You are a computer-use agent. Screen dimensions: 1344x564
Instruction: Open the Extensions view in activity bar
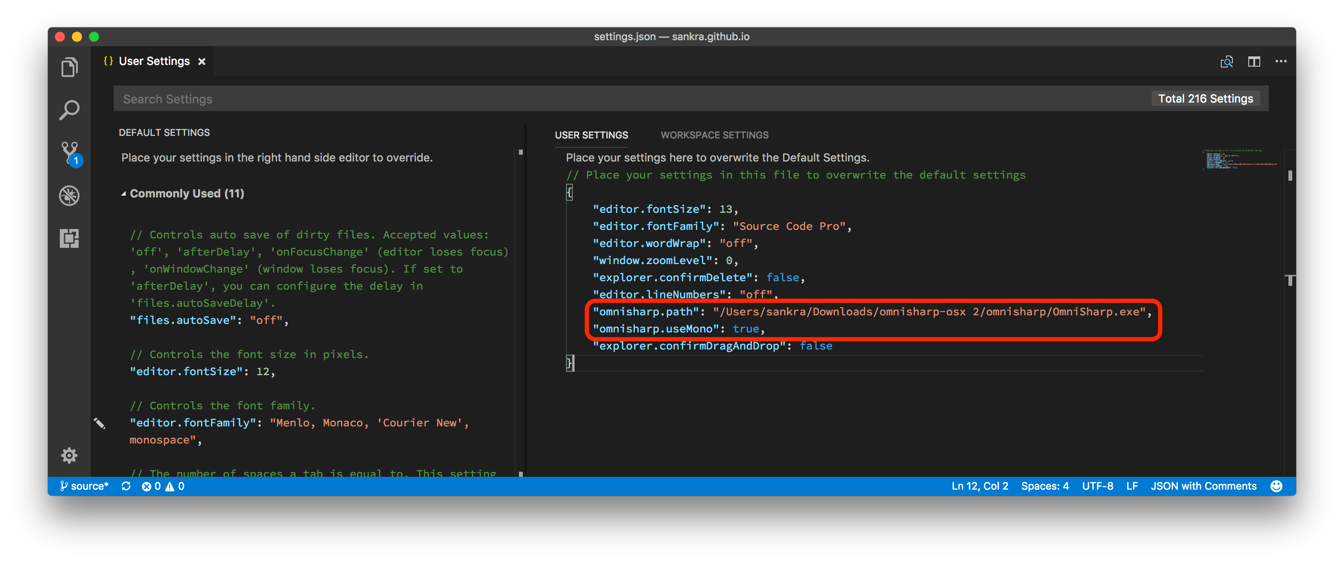(x=69, y=238)
